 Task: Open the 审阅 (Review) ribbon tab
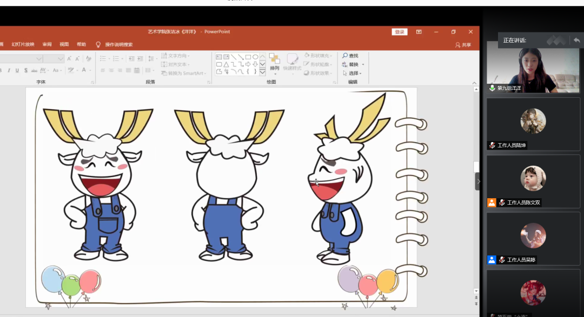(47, 44)
